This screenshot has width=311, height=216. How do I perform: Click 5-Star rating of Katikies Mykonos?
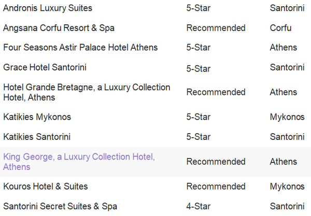pyautogui.click(x=199, y=117)
